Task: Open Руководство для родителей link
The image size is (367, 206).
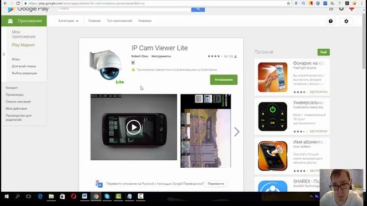Action: pos(18,118)
